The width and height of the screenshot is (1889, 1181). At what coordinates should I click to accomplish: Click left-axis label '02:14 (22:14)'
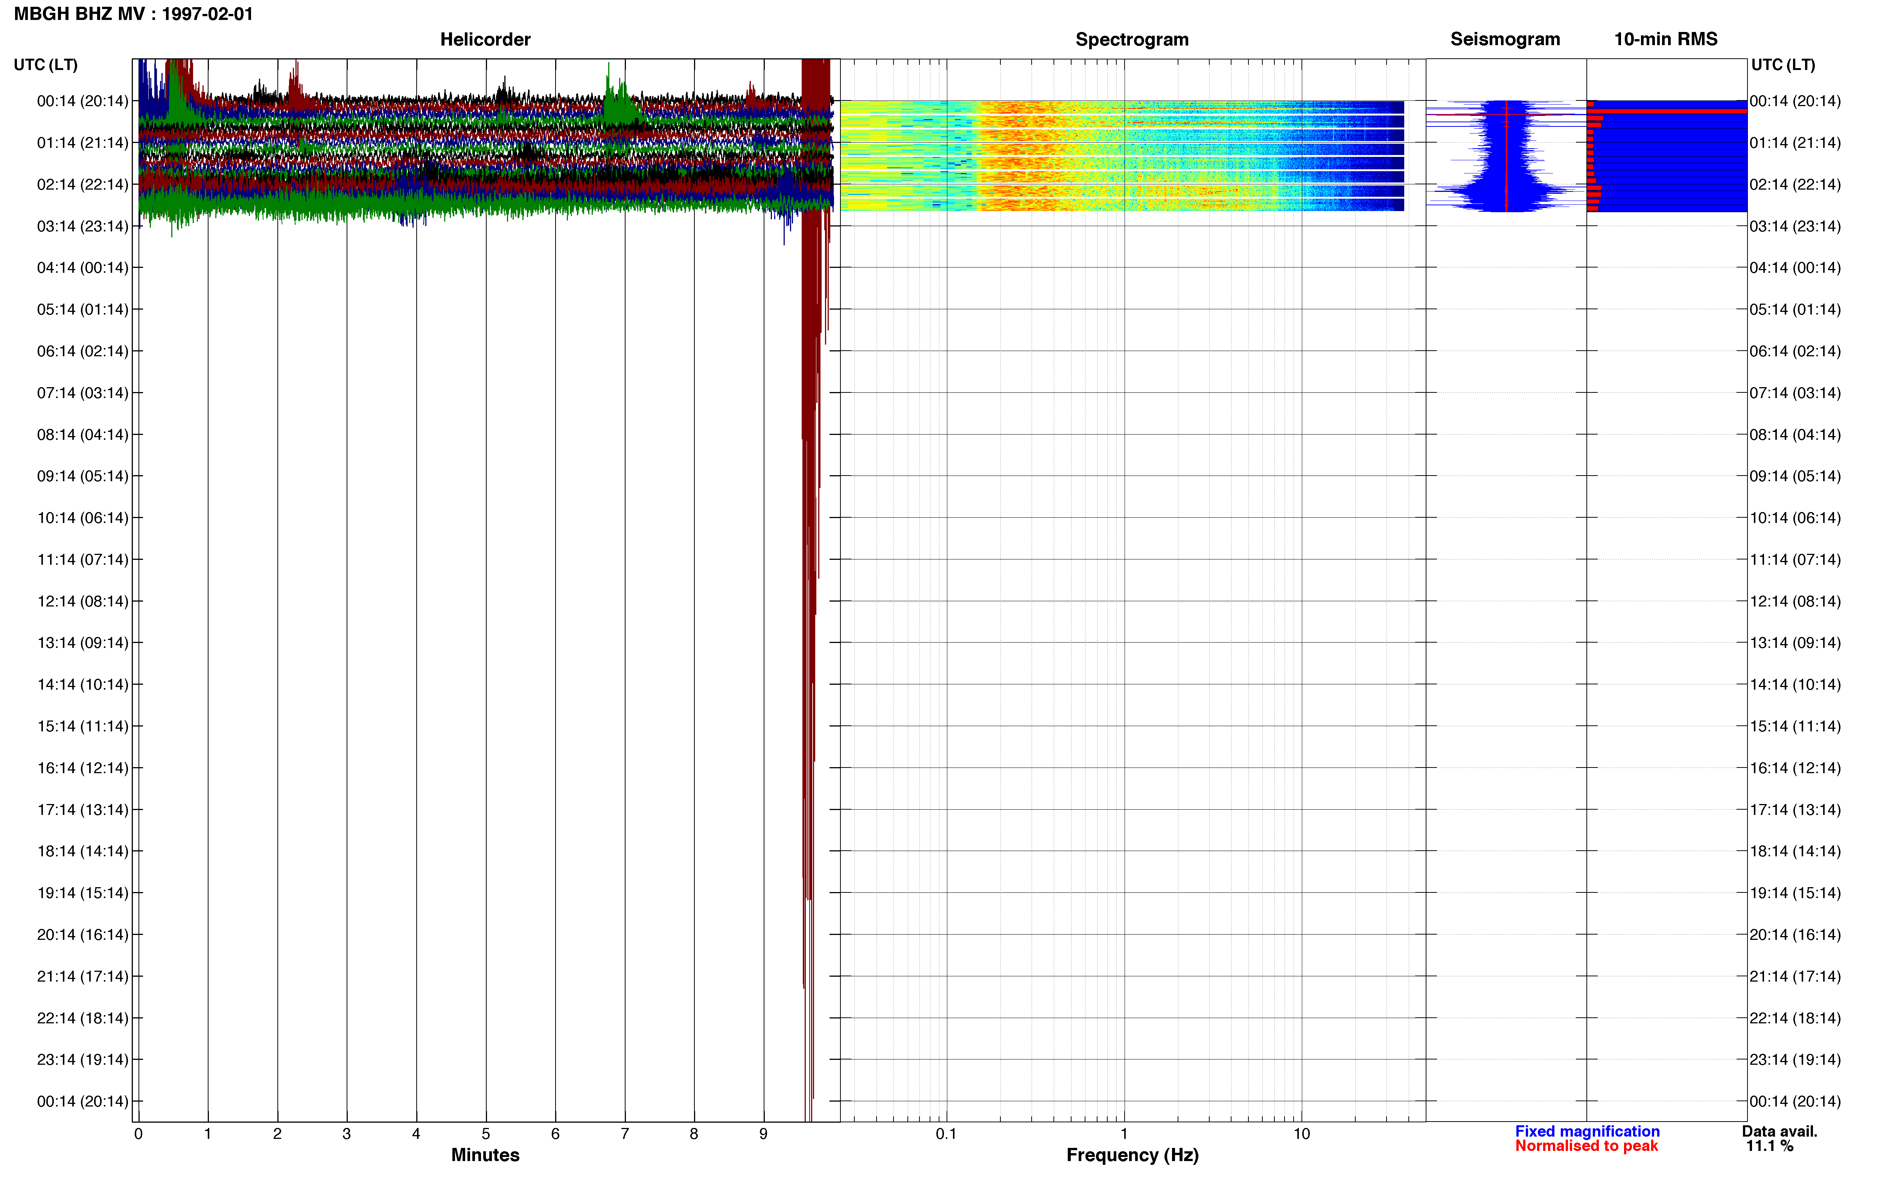83,184
